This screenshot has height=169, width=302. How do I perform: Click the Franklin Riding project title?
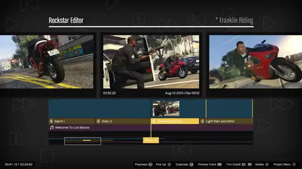(x=236, y=21)
